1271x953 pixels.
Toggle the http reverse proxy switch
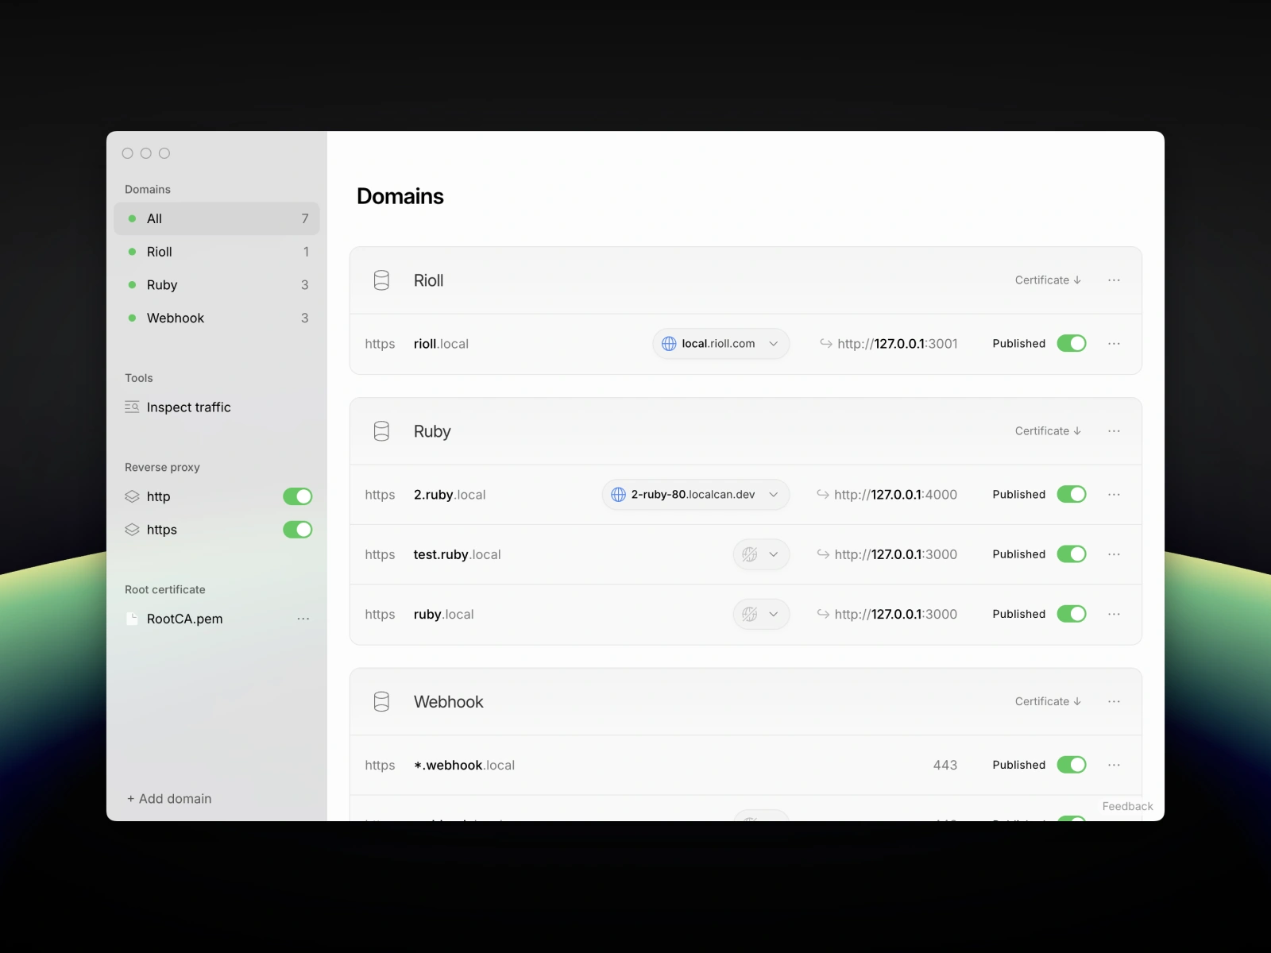(298, 496)
